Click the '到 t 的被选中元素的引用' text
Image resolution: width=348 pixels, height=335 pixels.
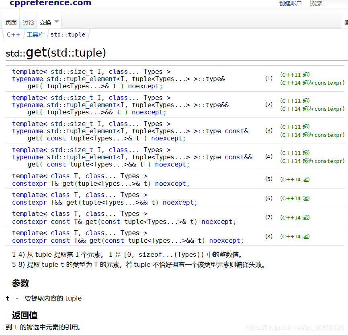(43, 327)
